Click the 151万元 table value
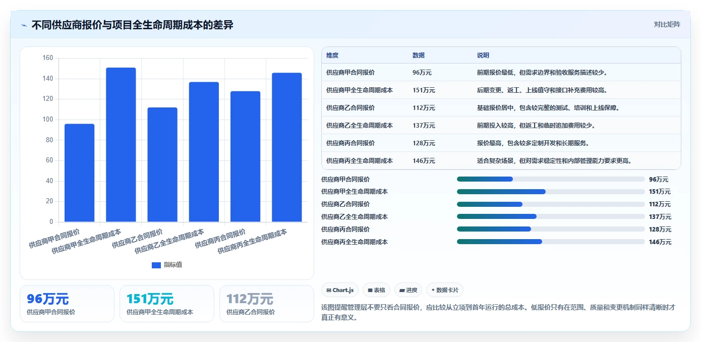This screenshot has width=701, height=342. coord(424,90)
